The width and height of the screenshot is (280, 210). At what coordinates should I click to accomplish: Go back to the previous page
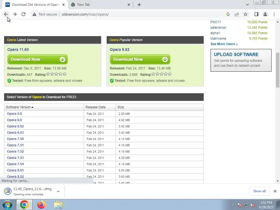click(x=6, y=14)
